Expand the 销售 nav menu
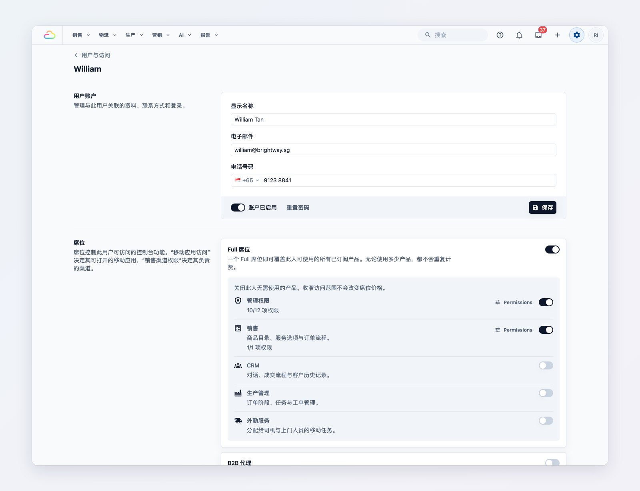Viewport: 640px width, 491px height. [81, 35]
